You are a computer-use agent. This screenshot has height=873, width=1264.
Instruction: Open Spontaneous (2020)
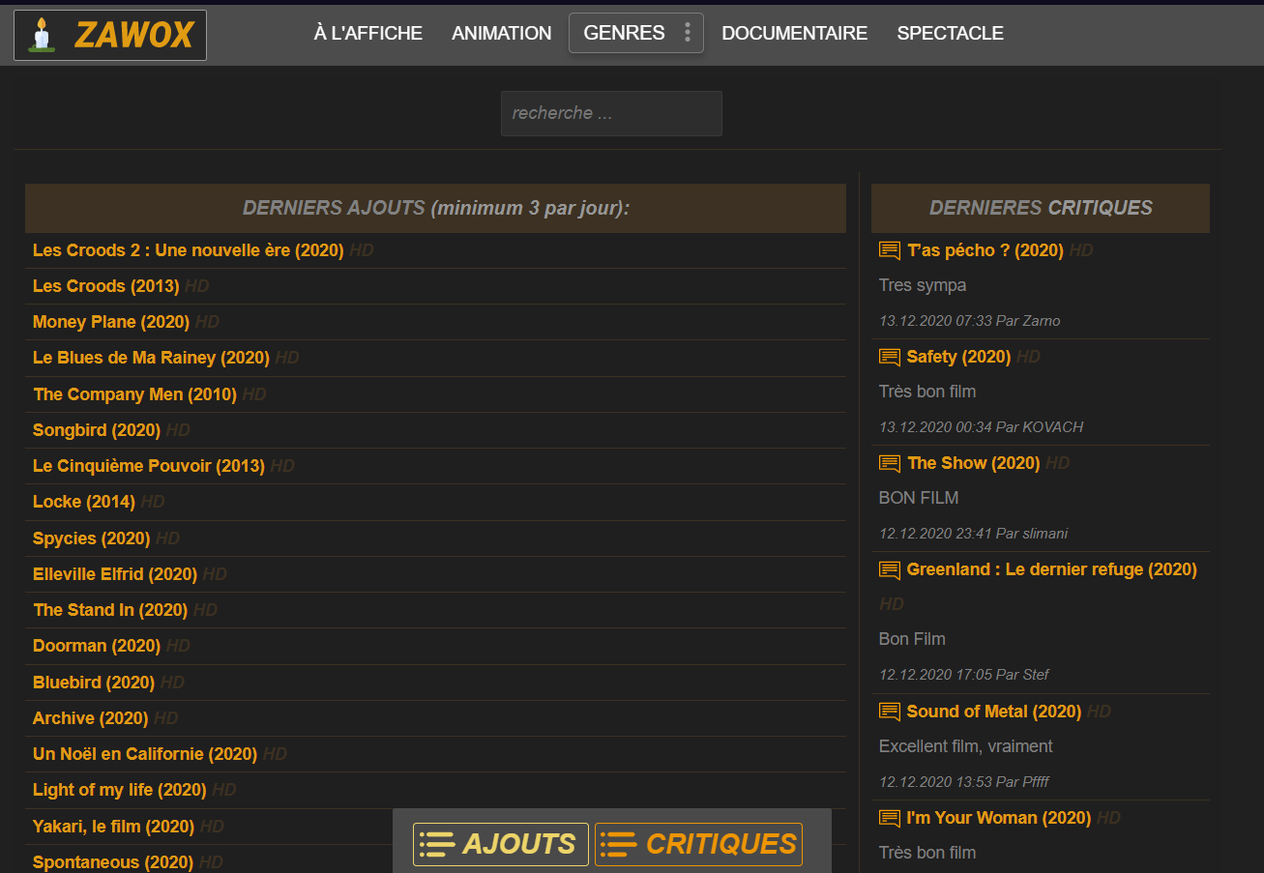coord(113,862)
